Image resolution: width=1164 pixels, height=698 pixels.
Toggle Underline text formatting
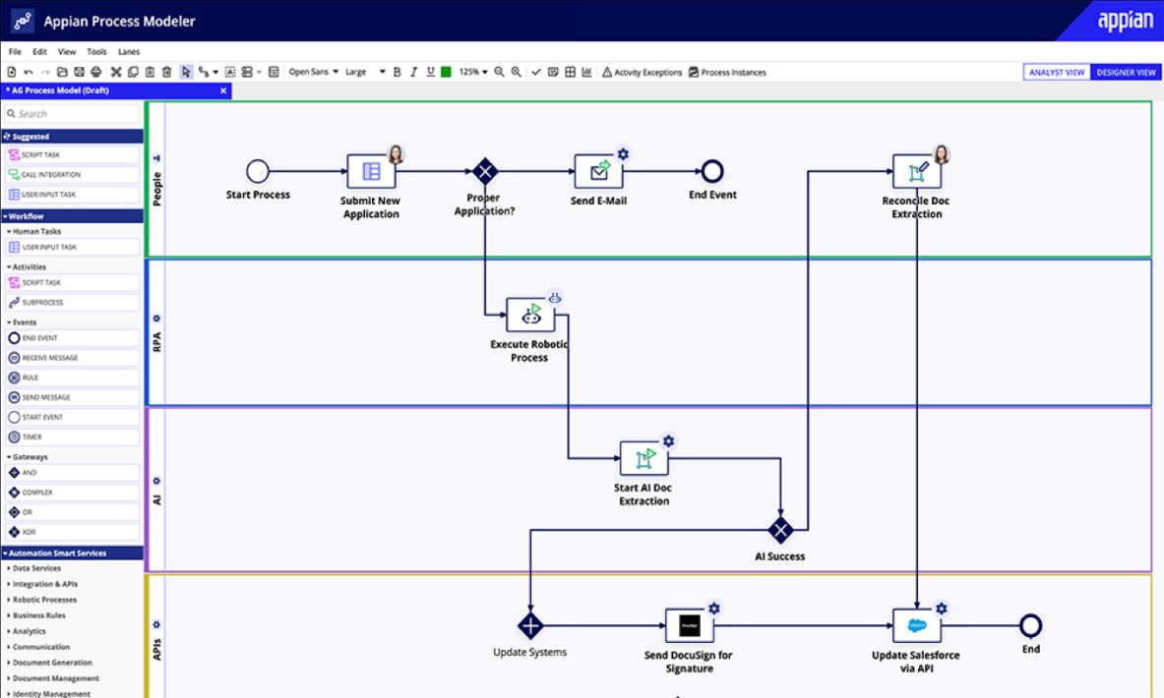coord(431,72)
